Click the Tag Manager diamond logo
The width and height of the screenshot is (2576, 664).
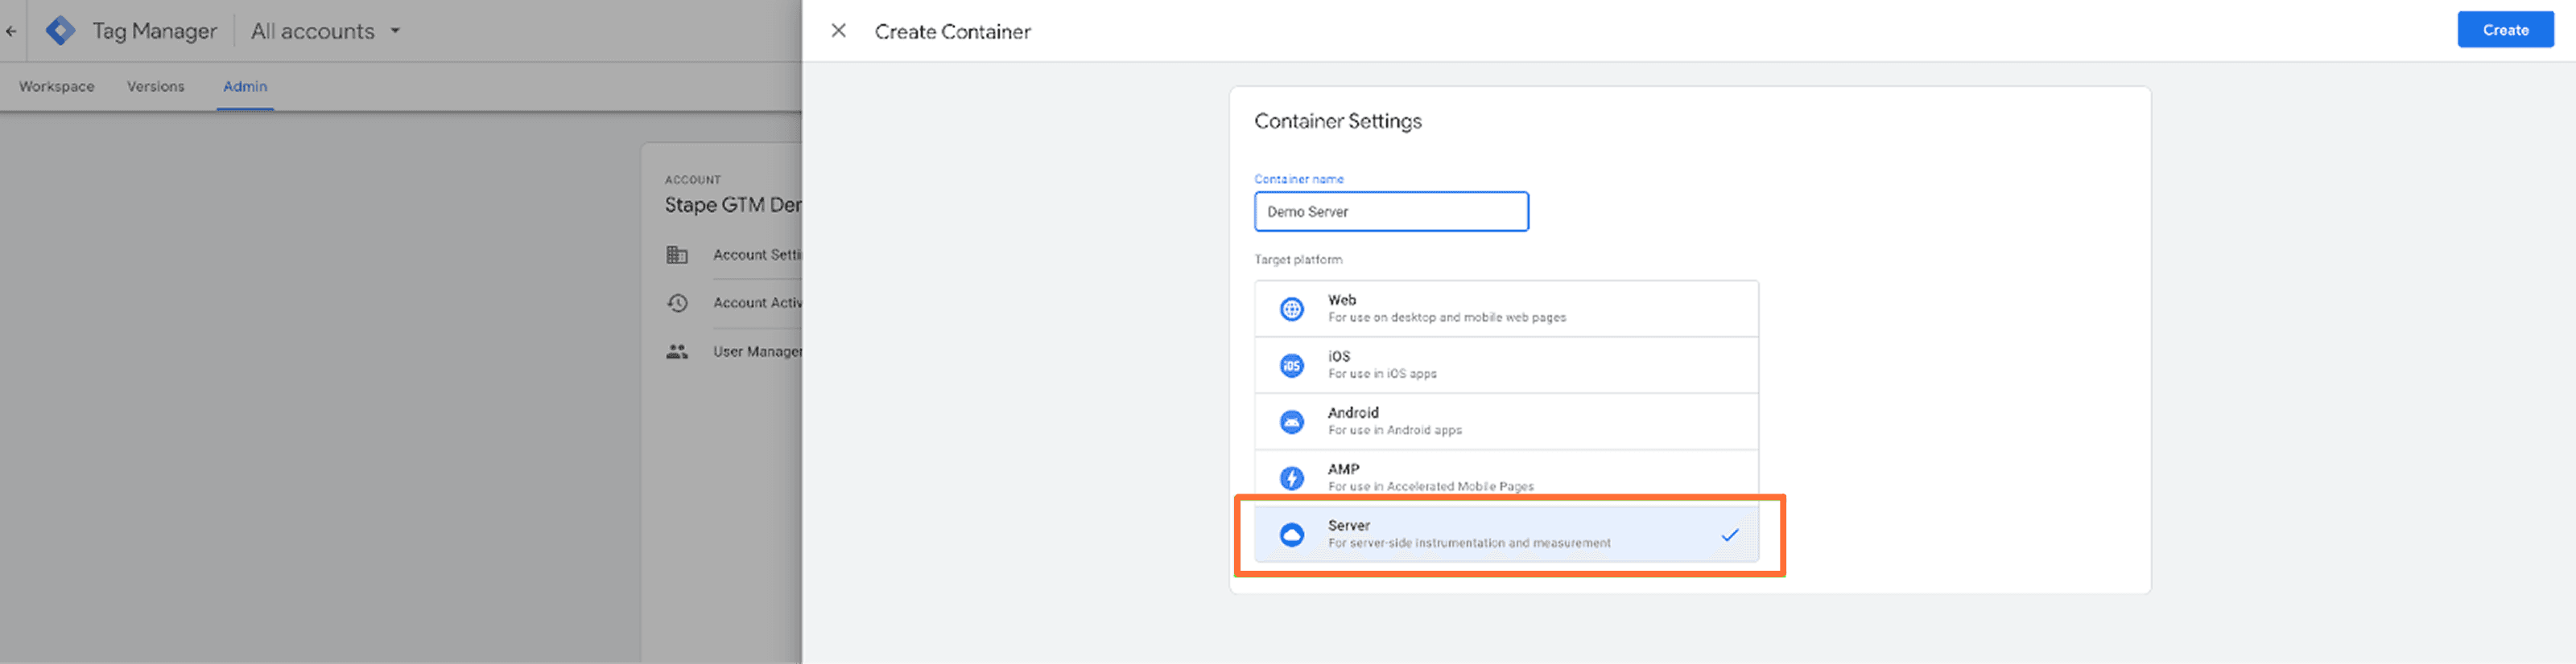pyautogui.click(x=60, y=31)
